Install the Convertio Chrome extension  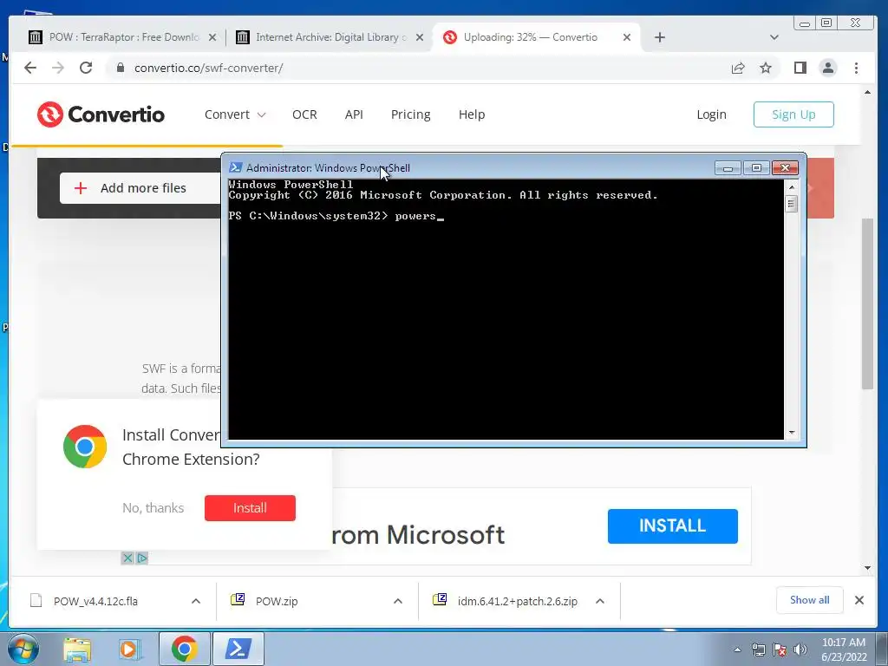[250, 508]
